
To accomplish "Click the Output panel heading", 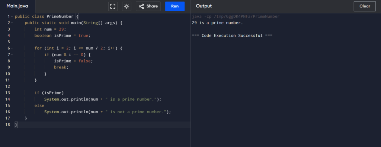I will [x=204, y=6].
